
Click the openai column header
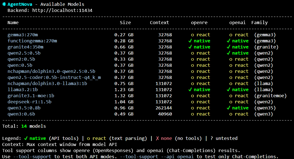237,22
